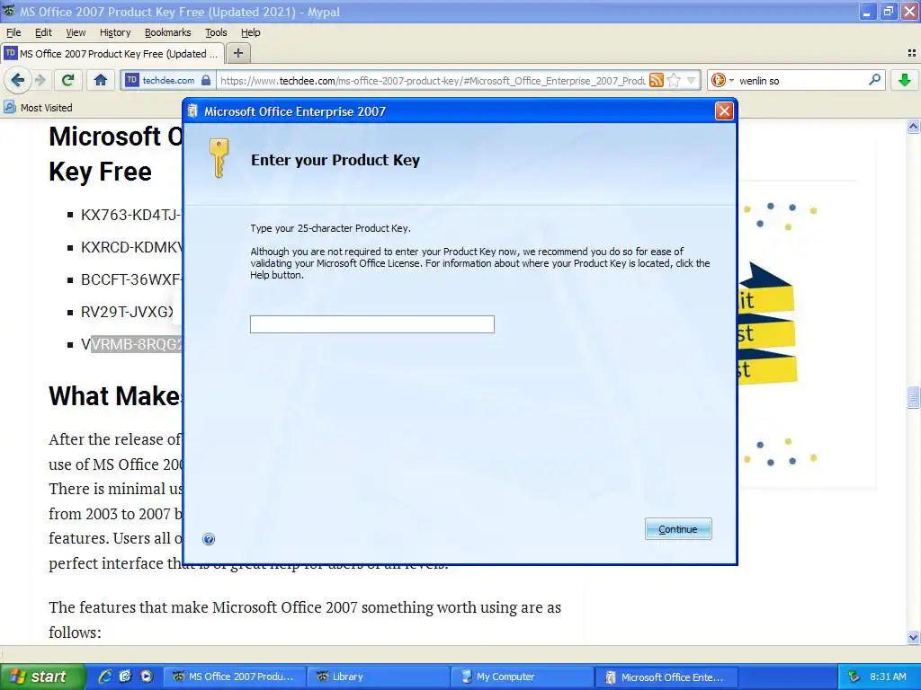Open the File menu
The height and width of the screenshot is (690, 921).
[x=13, y=32]
